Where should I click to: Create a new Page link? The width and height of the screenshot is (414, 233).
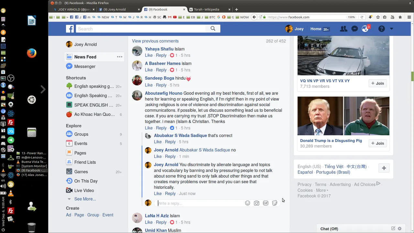pos(79,215)
